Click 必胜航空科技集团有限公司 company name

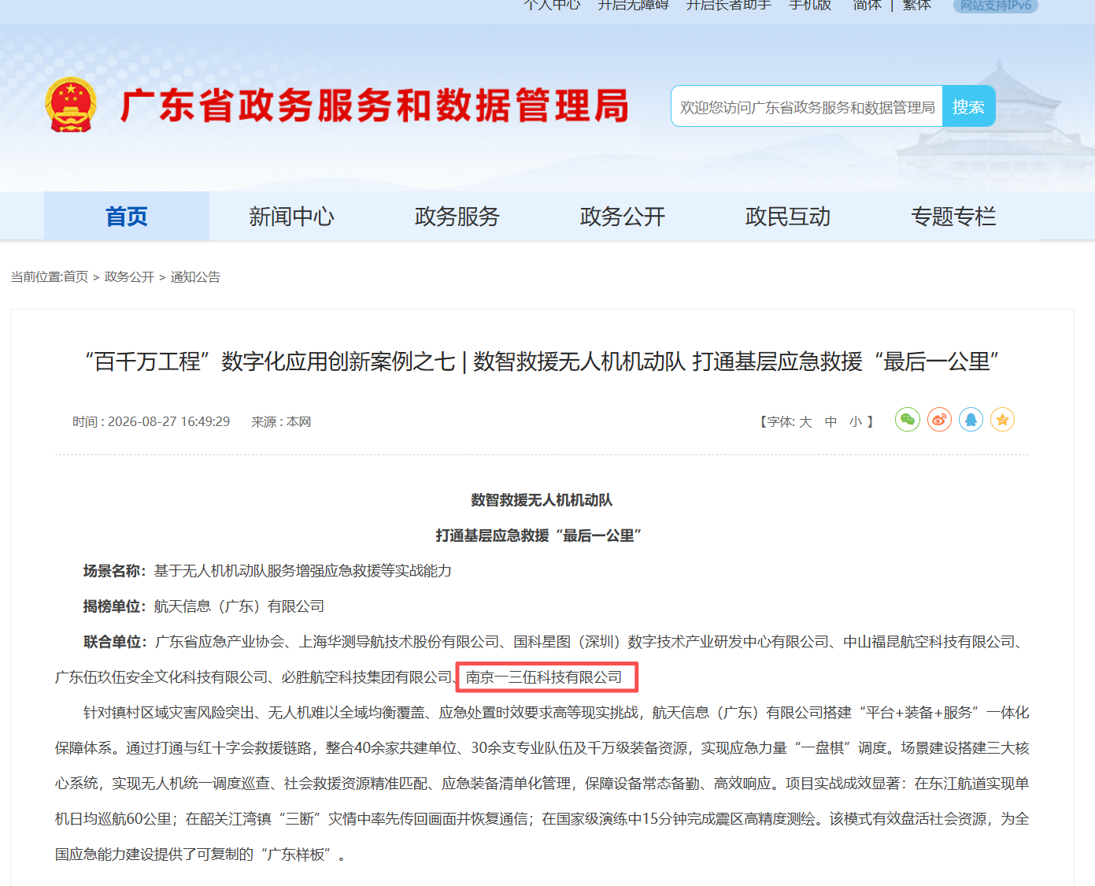point(367,677)
